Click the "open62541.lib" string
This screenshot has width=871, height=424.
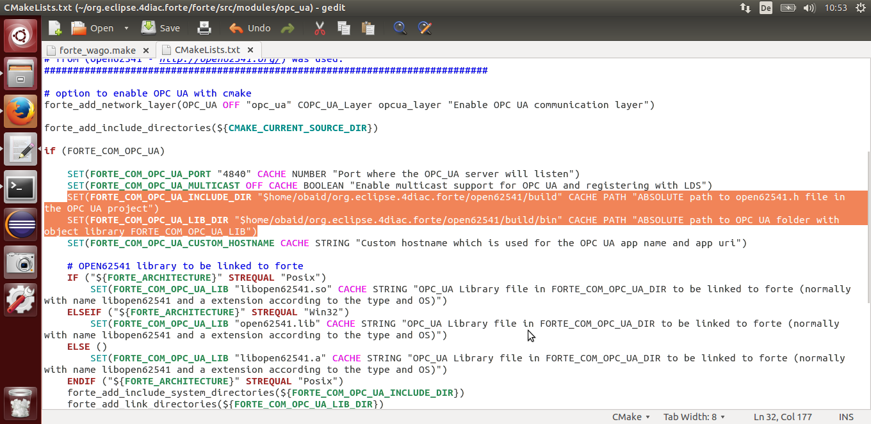278,324
